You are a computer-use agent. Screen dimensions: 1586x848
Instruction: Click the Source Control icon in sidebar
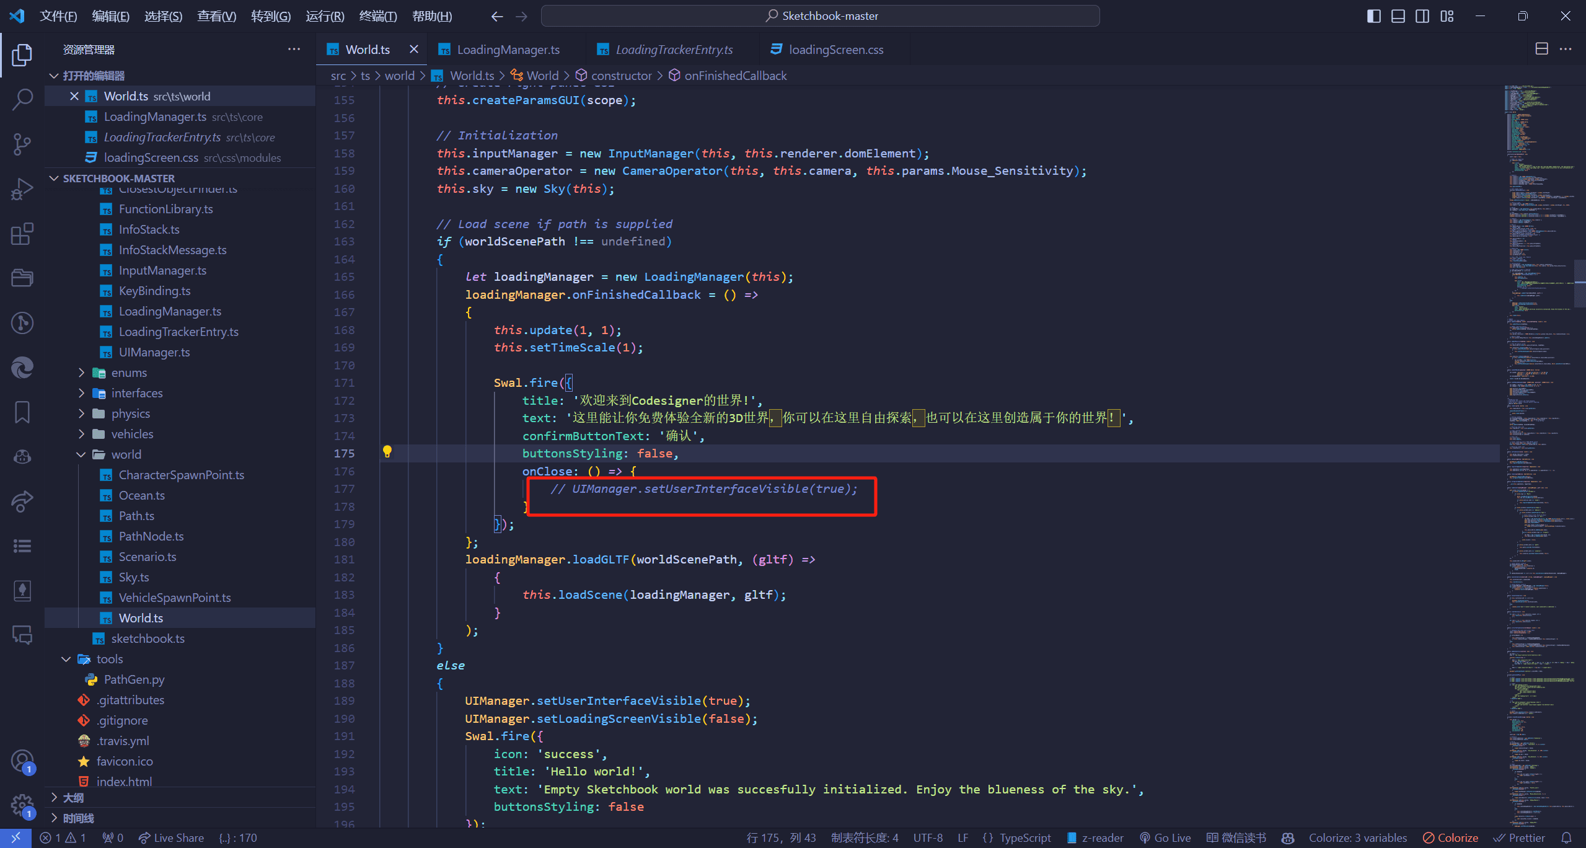pyautogui.click(x=23, y=143)
